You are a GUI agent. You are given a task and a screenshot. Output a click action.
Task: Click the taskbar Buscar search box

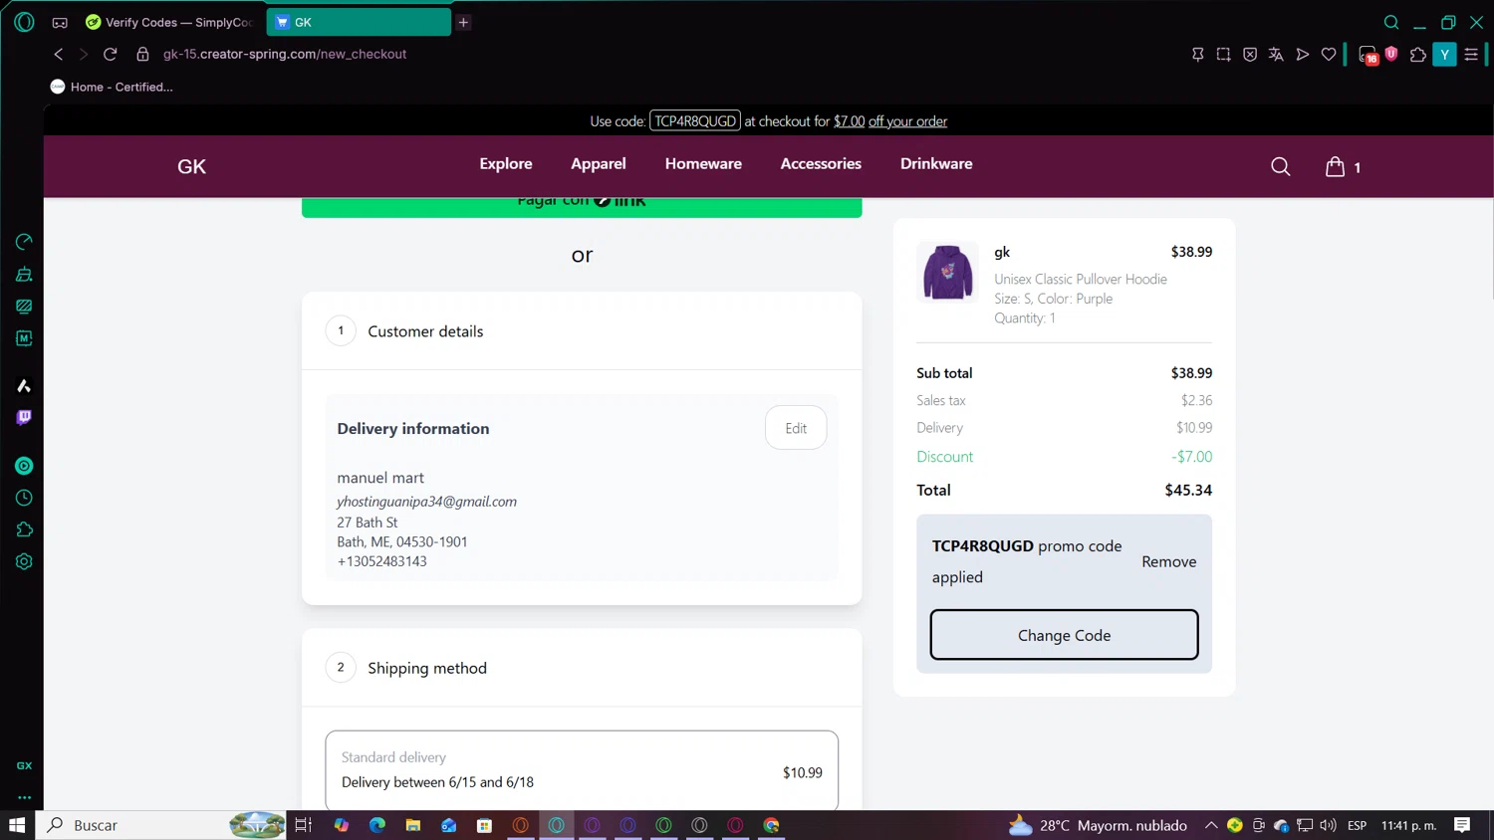[x=161, y=825]
